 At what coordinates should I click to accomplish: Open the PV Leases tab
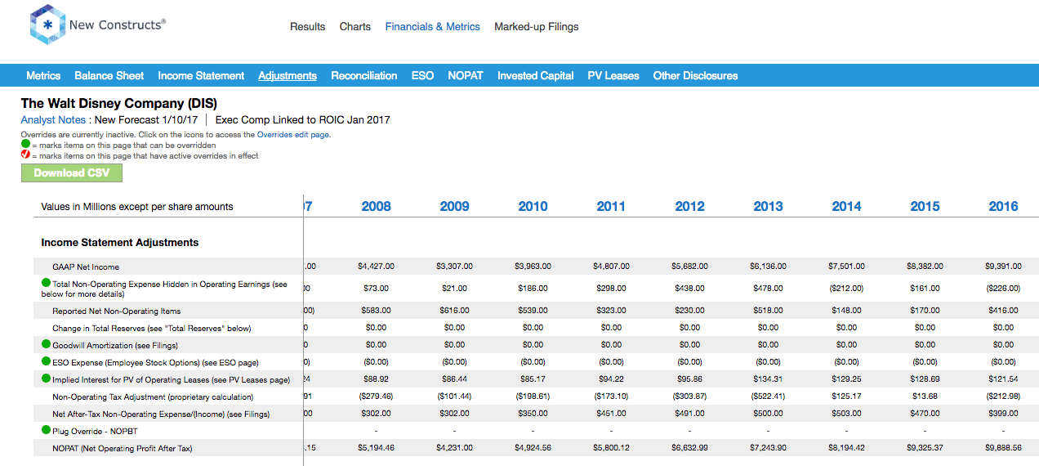(613, 75)
